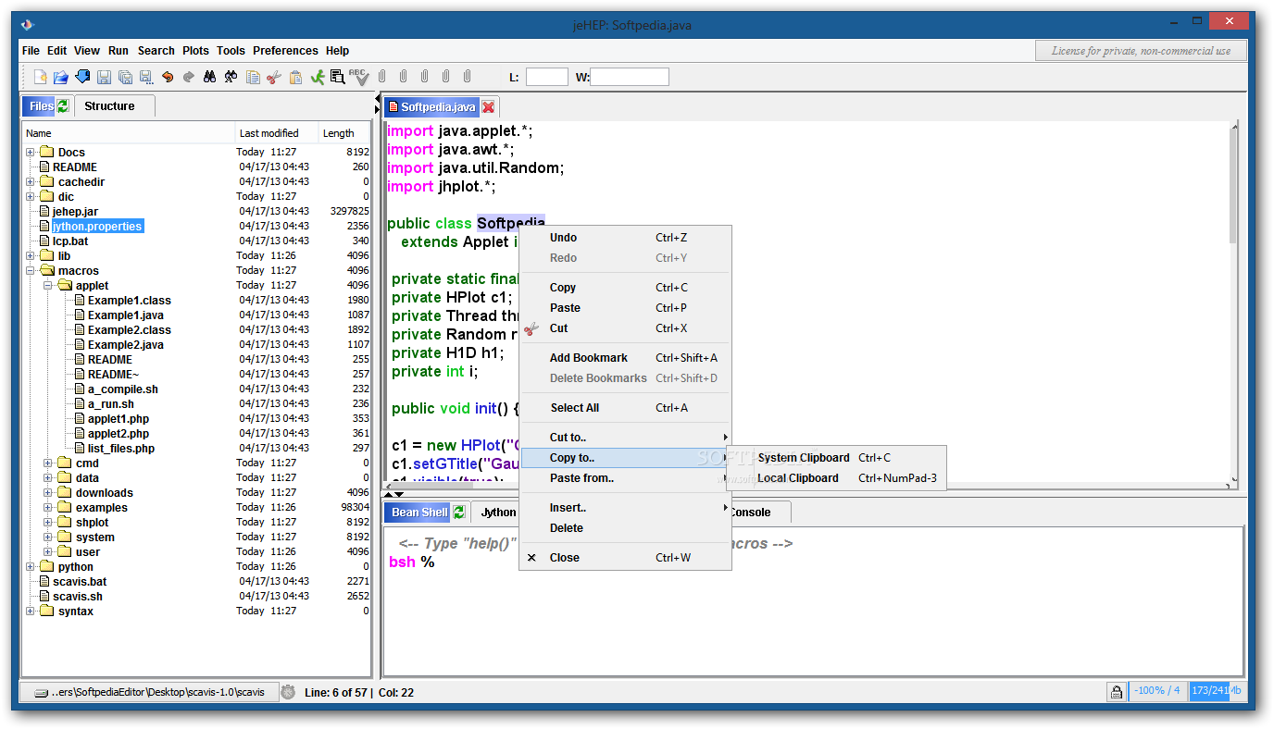Choose Add Bookmark from the context menu

625,358
